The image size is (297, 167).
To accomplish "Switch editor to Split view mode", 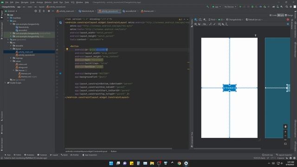I will pos(280,15).
